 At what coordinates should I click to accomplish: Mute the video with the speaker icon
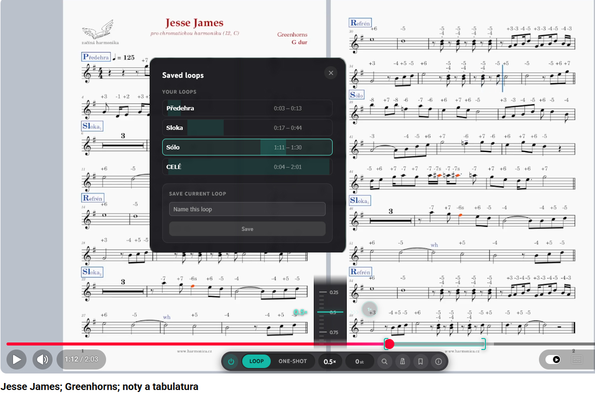(x=43, y=359)
